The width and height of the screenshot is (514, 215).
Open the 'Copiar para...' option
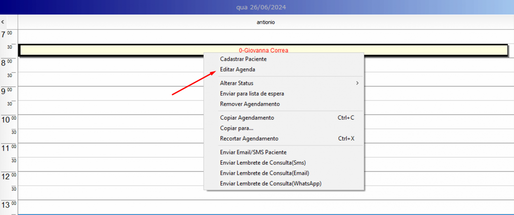236,128
